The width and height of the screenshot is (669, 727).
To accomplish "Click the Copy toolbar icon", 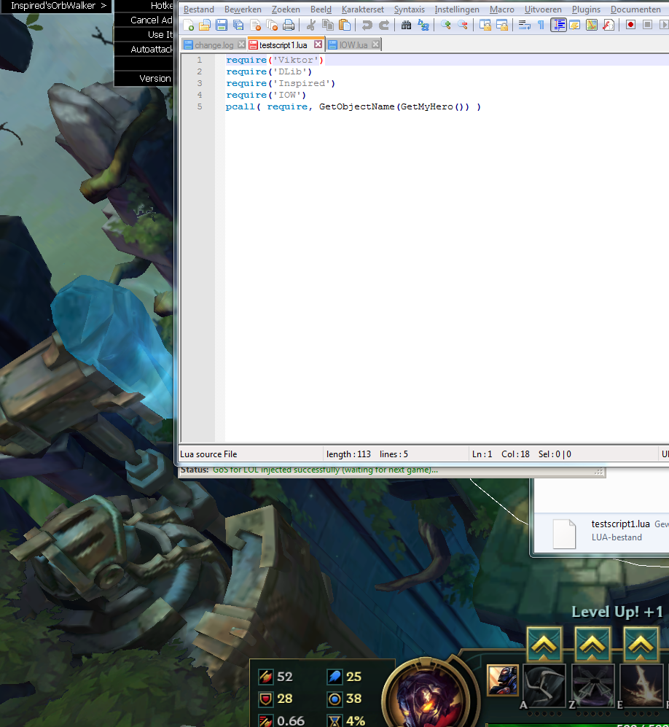I will pyautogui.click(x=327, y=25).
